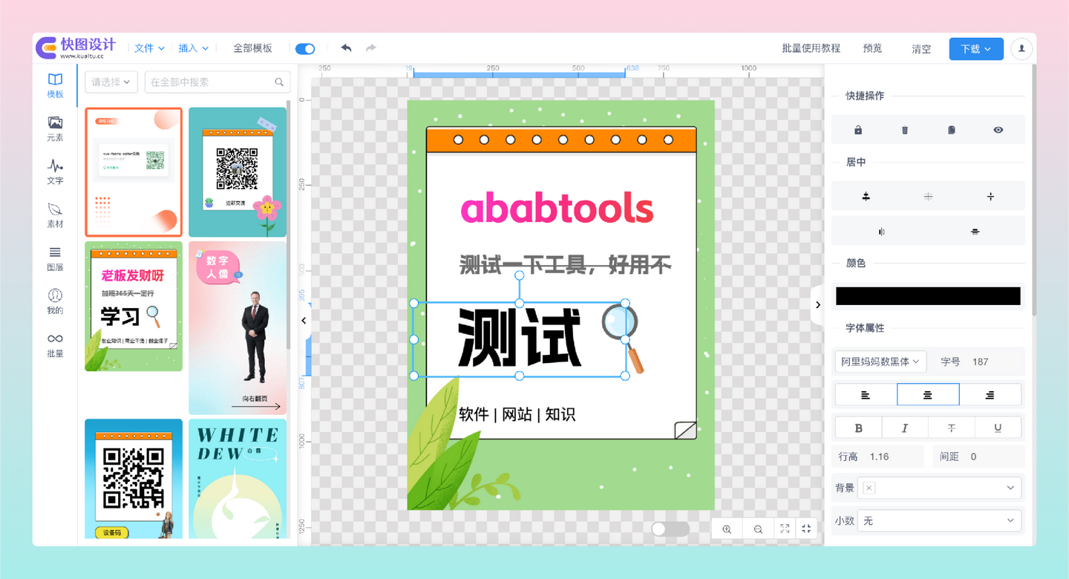
Task: Open the 插入 insert menu
Action: (194, 48)
